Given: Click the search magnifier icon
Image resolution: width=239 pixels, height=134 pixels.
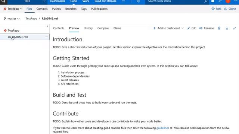Looking at the screenshot, I should click(206, 1).
